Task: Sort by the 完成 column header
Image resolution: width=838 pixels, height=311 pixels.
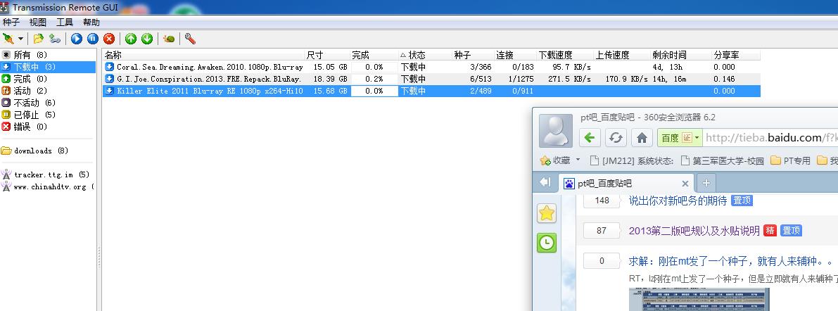Action: pyautogui.click(x=374, y=55)
